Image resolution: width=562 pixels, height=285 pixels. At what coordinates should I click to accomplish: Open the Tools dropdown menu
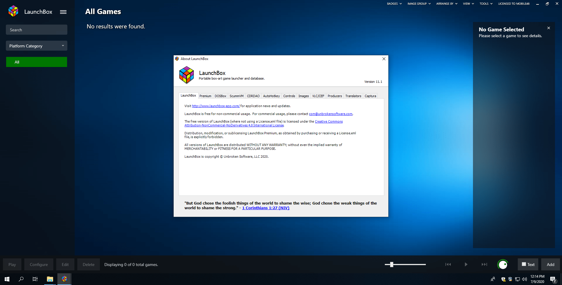click(x=486, y=4)
